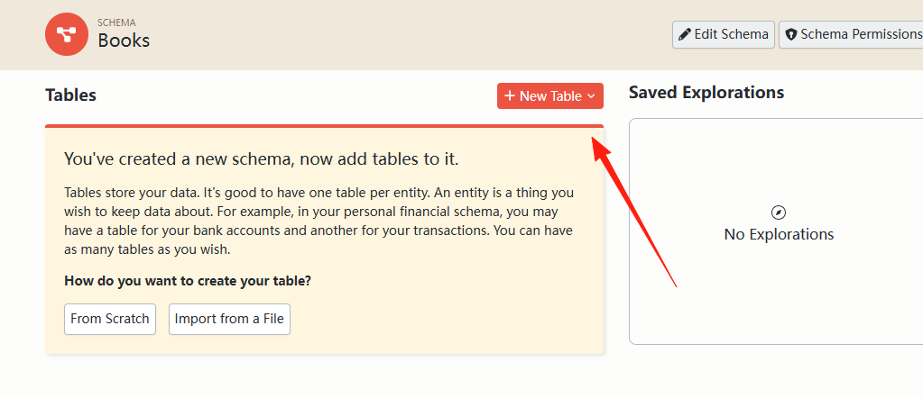Viewport: 923px width, 398px height.
Task: Click the compass icon above No Explorations
Action: tap(779, 213)
